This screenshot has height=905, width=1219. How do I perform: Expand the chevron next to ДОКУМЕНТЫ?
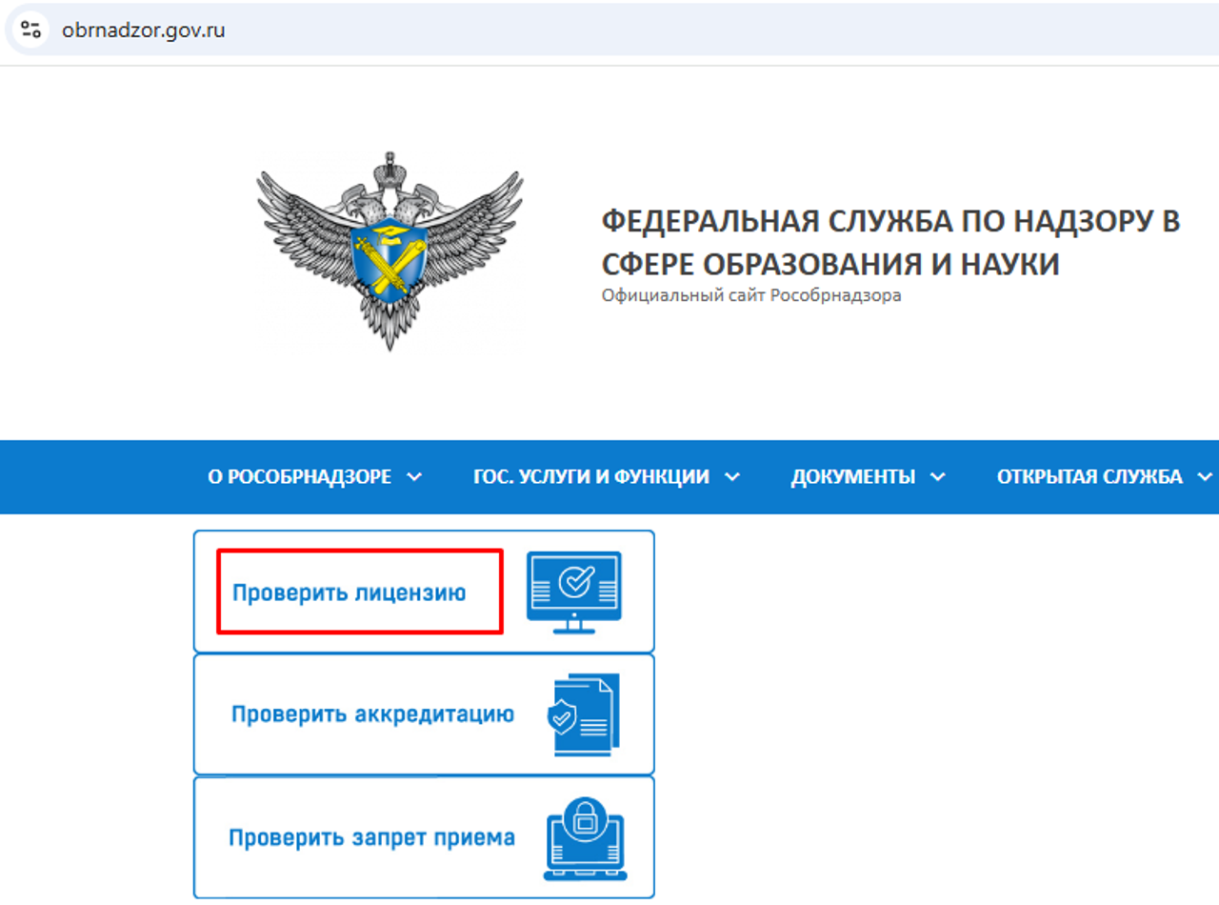pos(938,477)
